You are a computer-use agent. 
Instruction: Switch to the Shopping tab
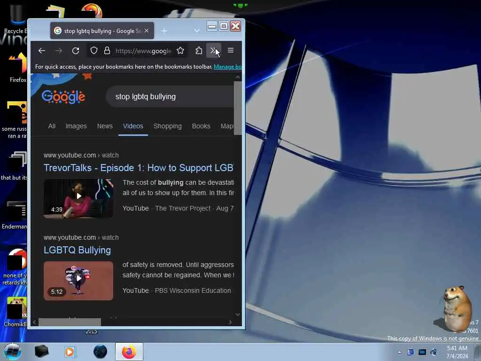click(168, 126)
